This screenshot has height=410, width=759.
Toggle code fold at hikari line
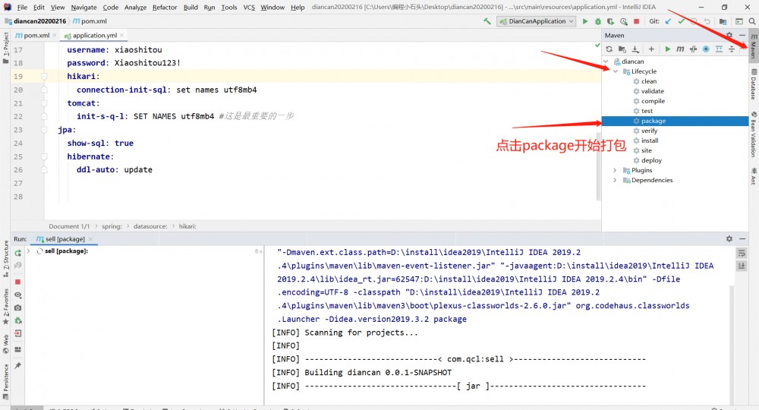tap(44, 77)
